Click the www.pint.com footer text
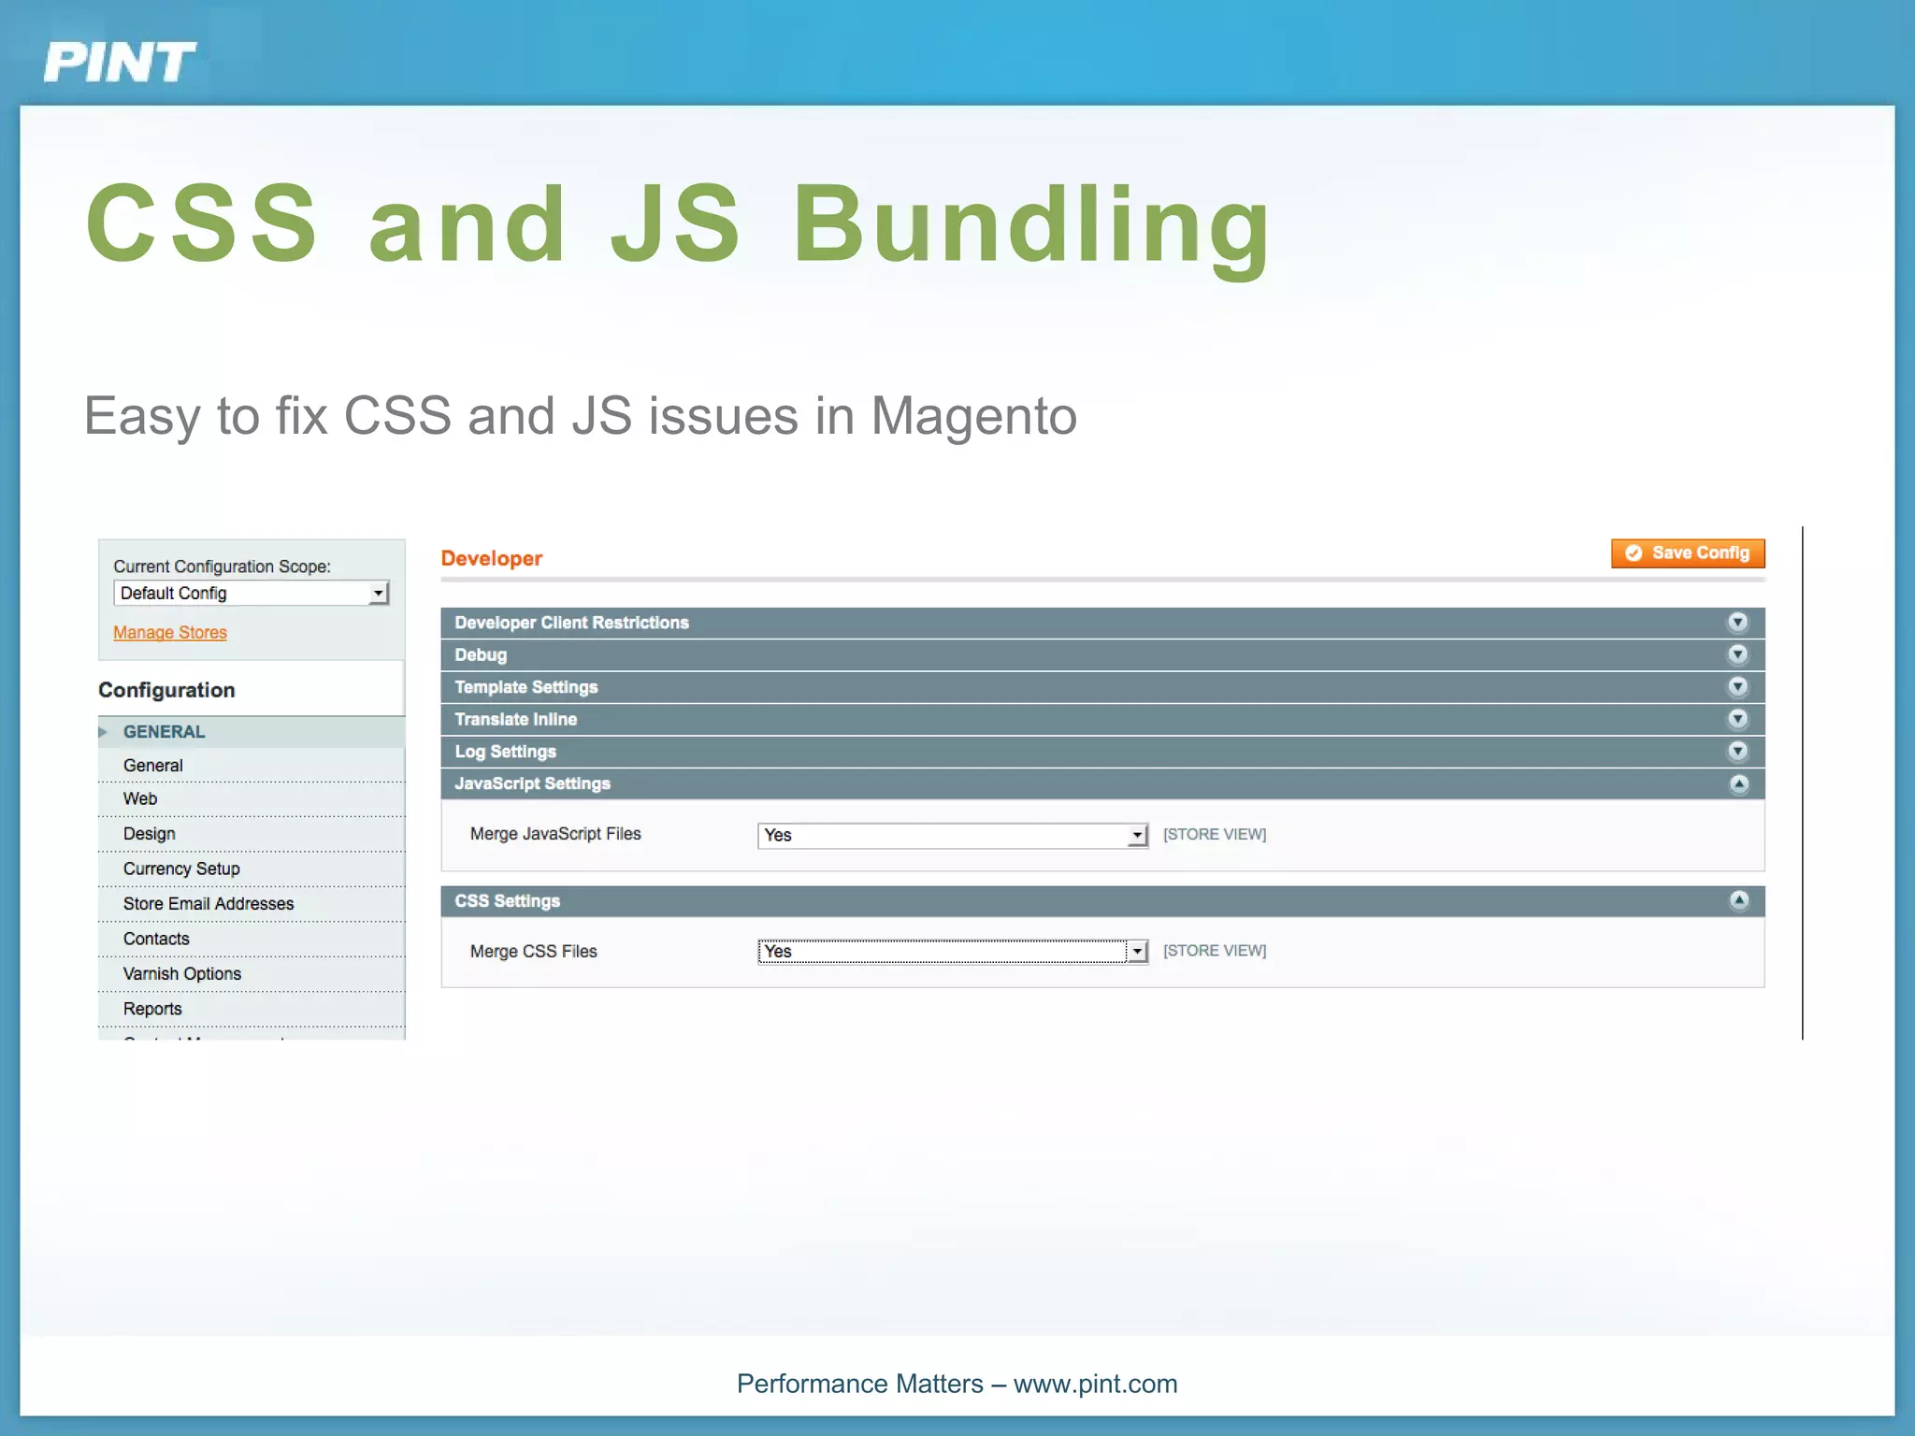 pos(1095,1384)
